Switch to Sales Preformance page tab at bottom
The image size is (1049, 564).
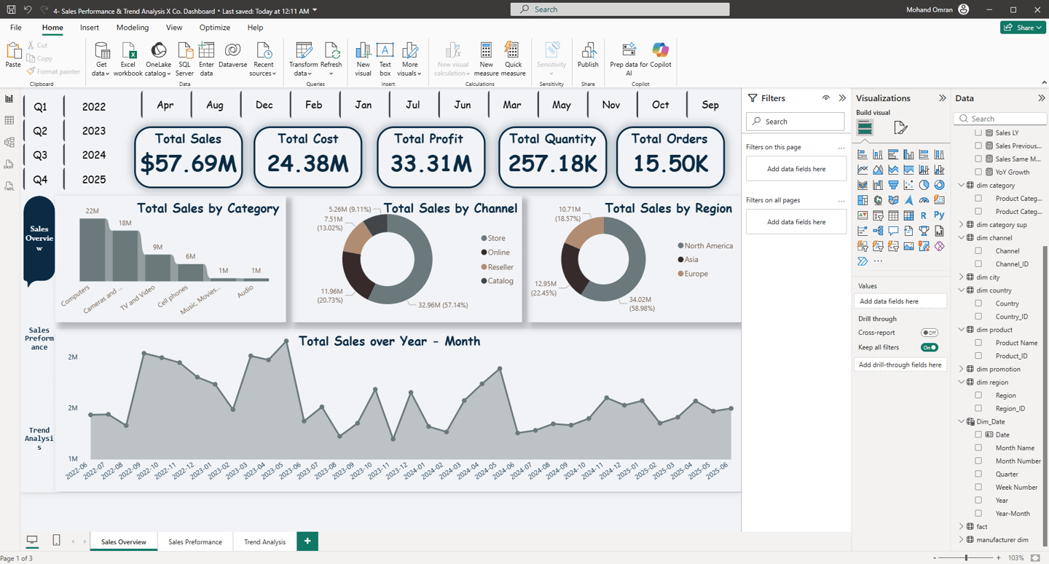coord(195,541)
